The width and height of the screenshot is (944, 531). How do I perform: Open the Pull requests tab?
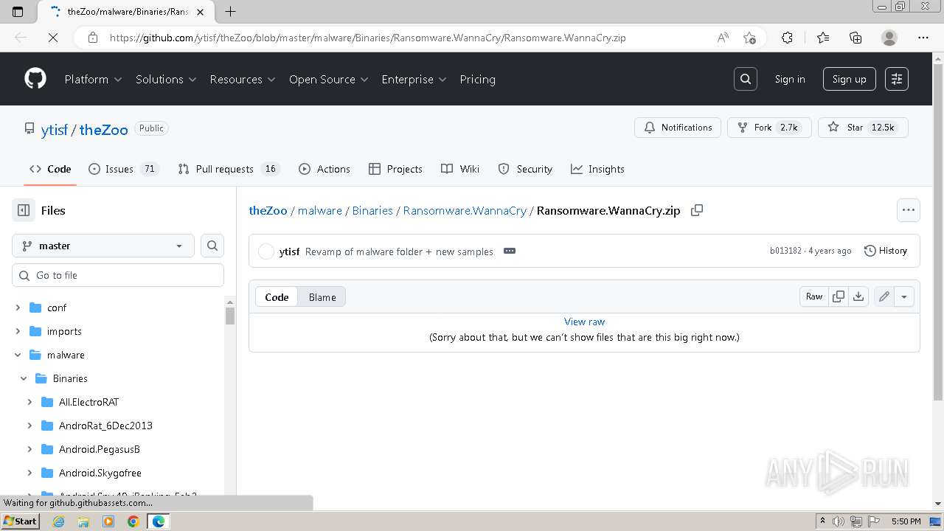coord(229,169)
